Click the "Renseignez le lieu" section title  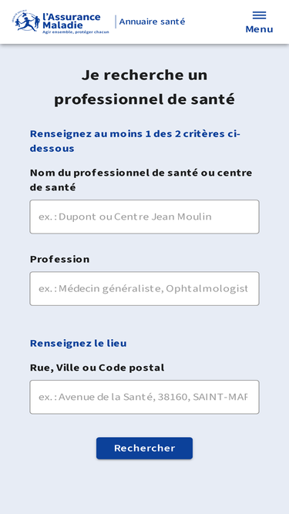pos(79,343)
